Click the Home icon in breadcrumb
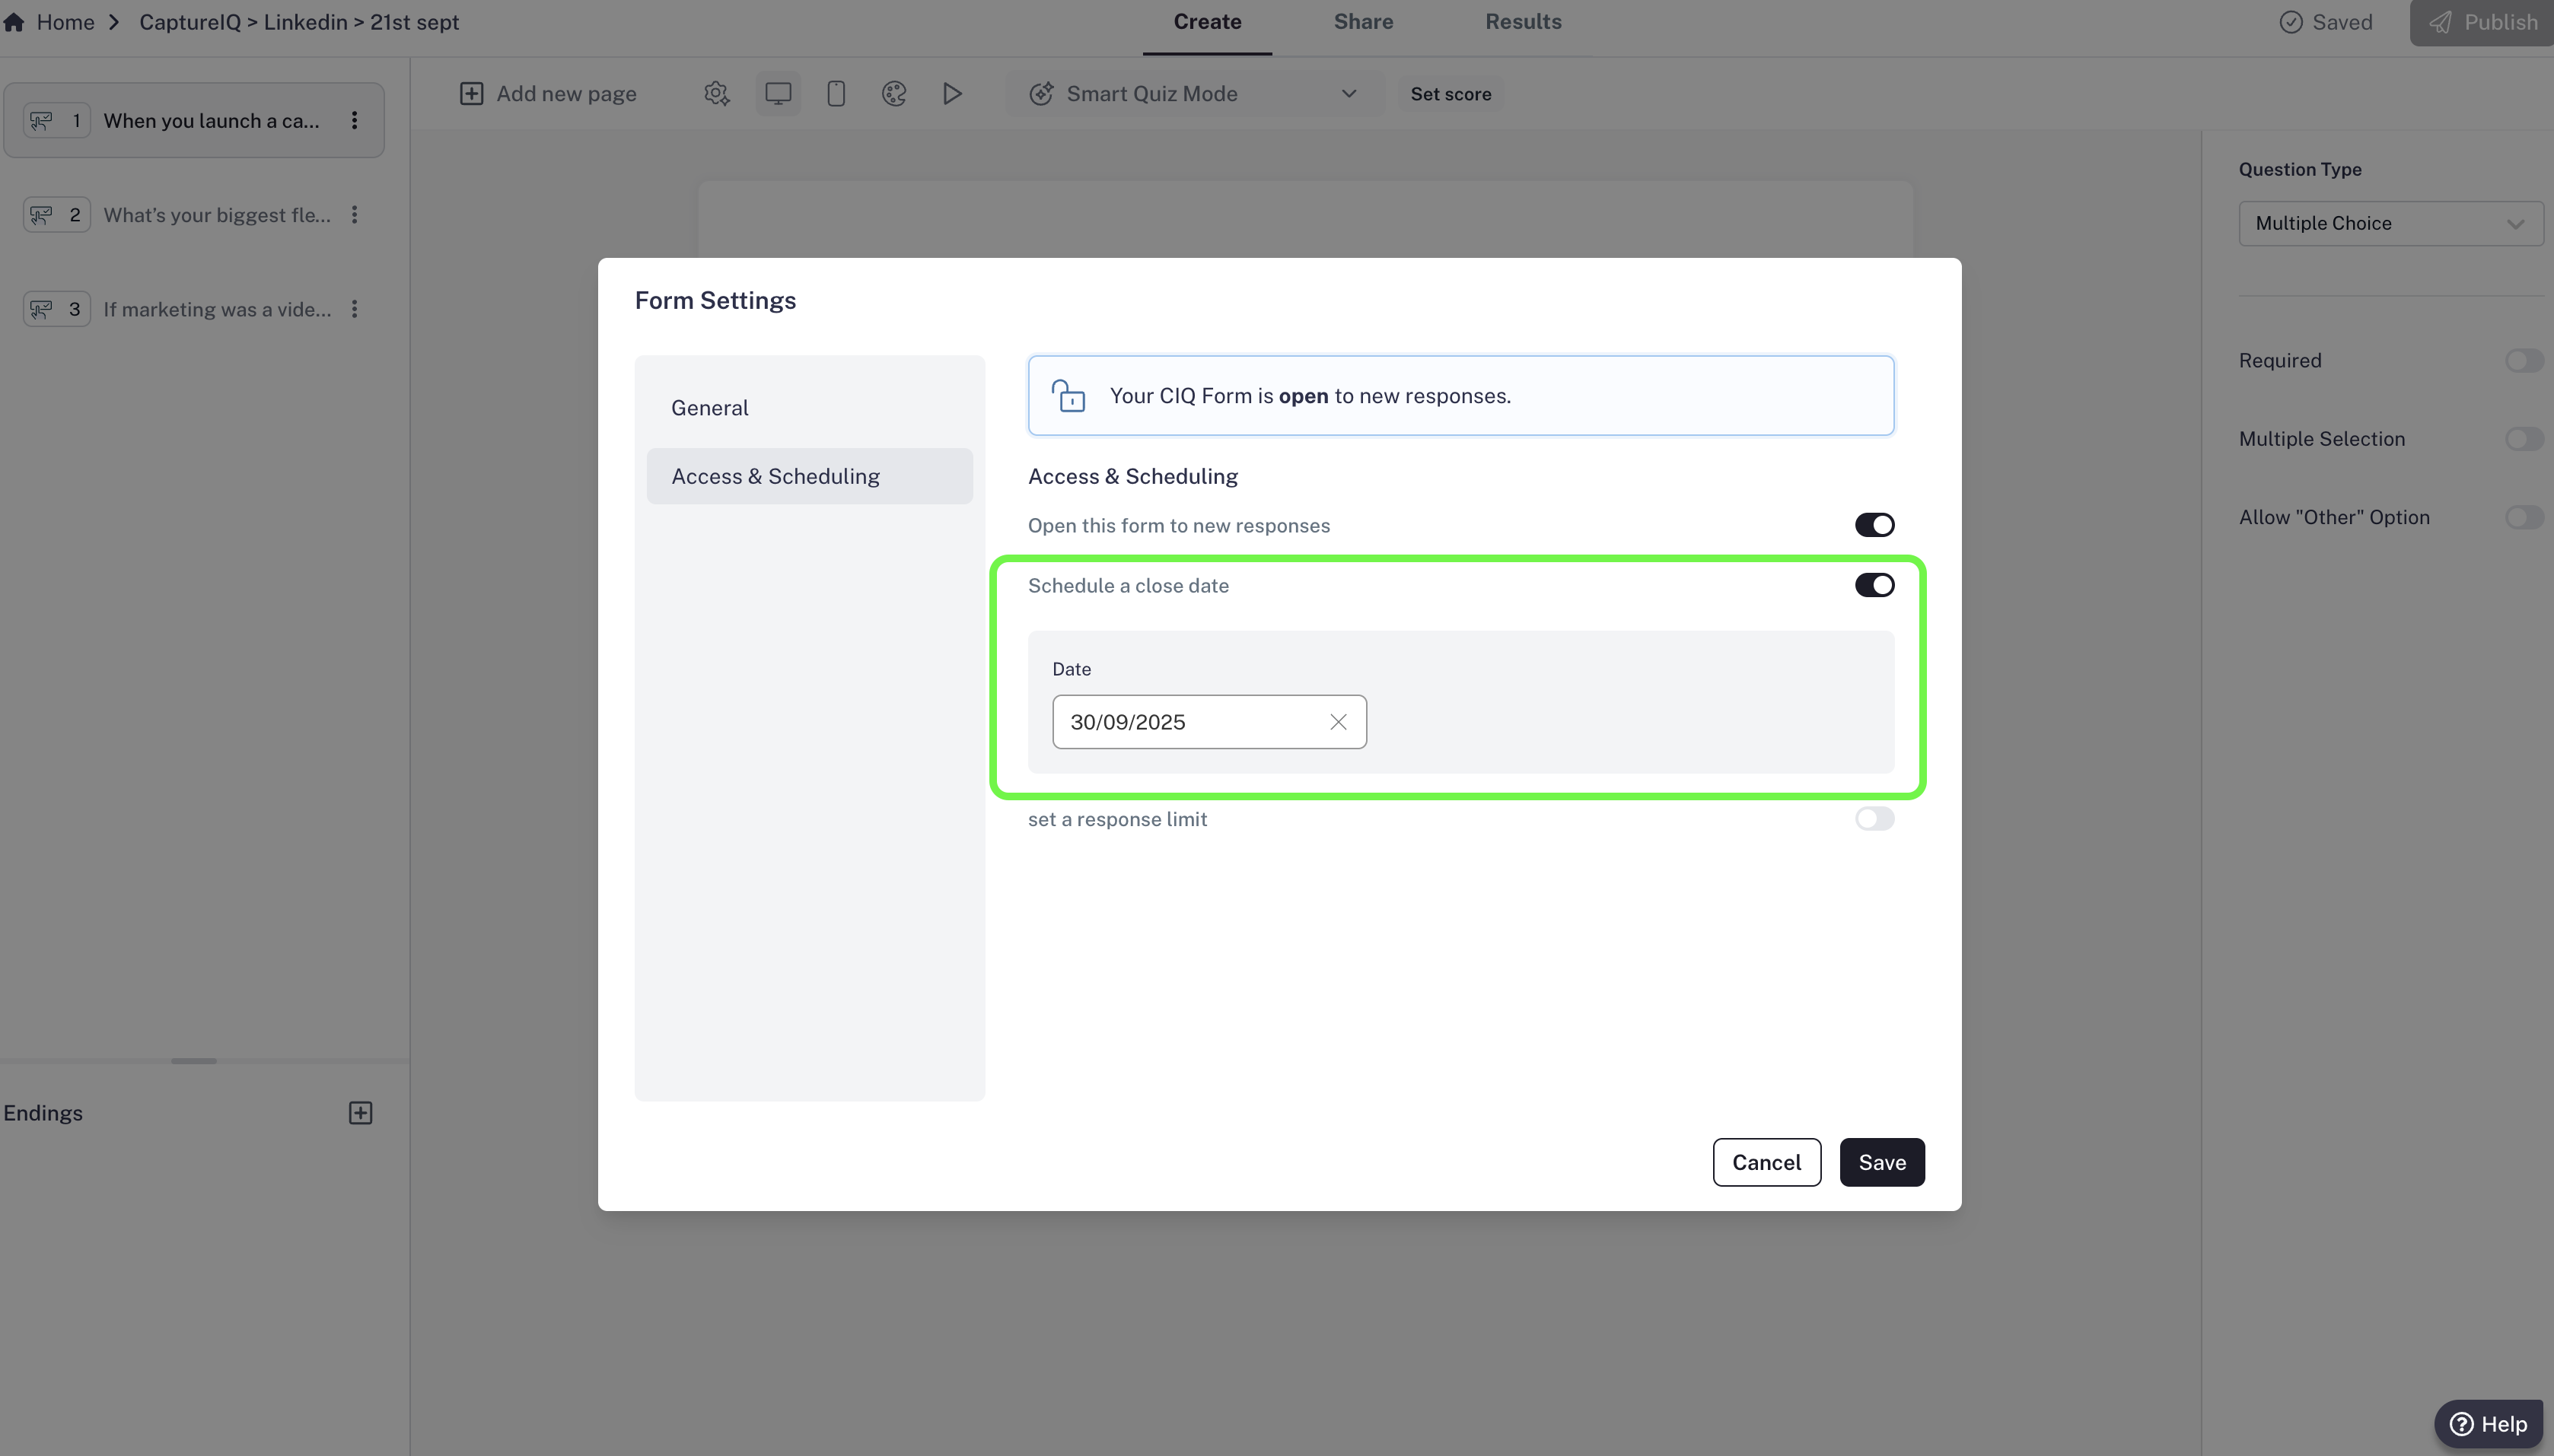2554x1456 pixels. (14, 22)
